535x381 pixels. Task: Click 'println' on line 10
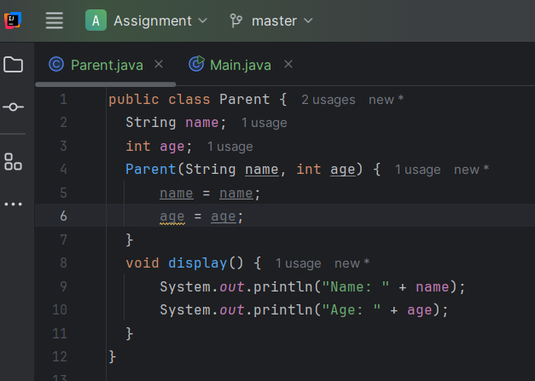[282, 310]
